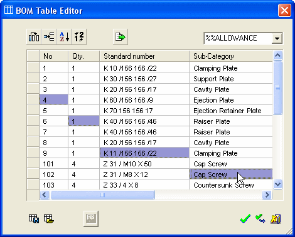
Task: Select the Cap Screw cell in row 102
Action: pyautogui.click(x=231, y=174)
